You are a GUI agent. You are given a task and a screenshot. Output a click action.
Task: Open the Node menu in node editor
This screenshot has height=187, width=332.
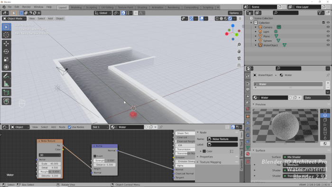(x=62, y=127)
